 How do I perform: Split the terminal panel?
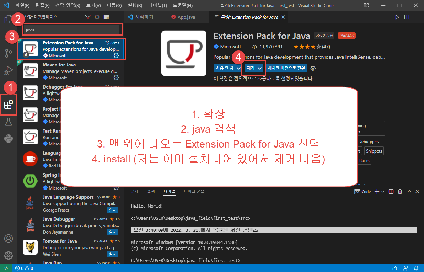391,192
